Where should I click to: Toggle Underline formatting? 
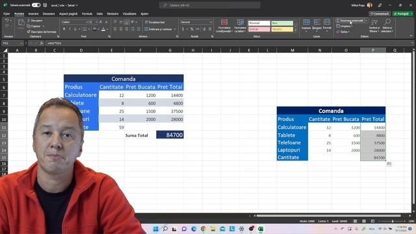75,29
